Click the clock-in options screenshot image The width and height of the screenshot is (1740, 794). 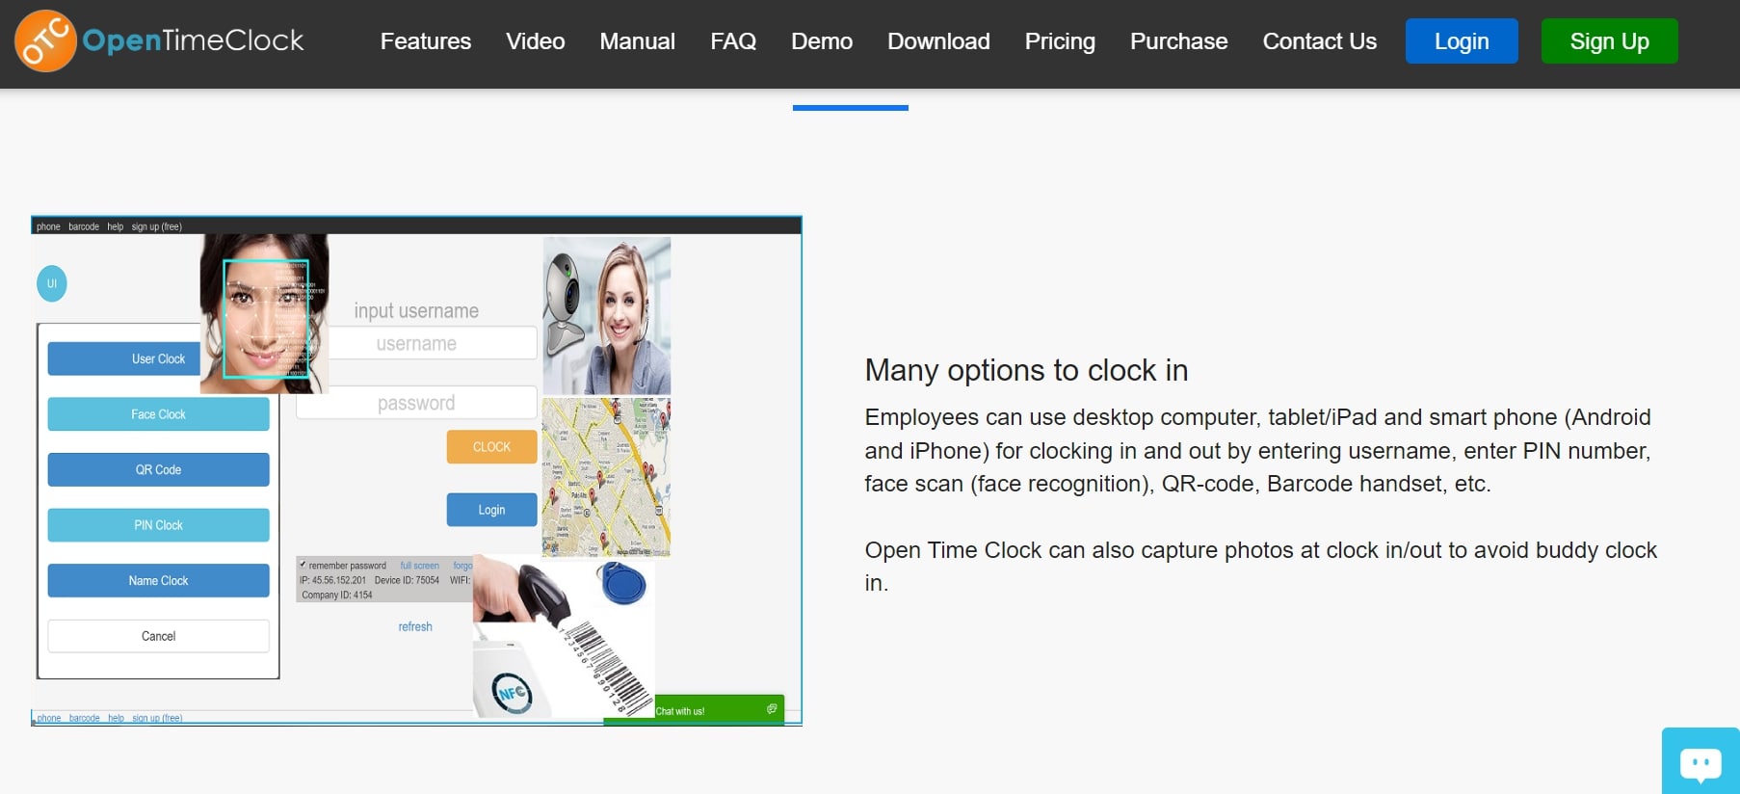[x=416, y=470]
